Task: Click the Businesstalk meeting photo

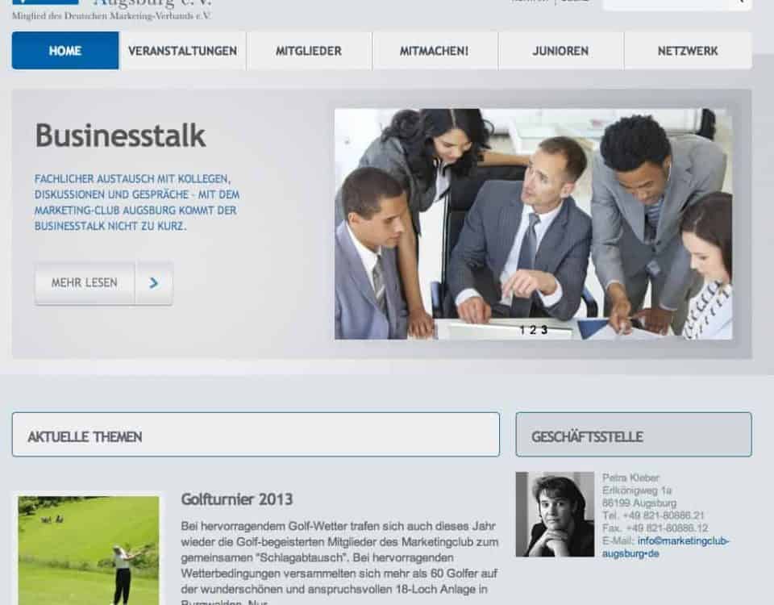Action: (x=533, y=223)
